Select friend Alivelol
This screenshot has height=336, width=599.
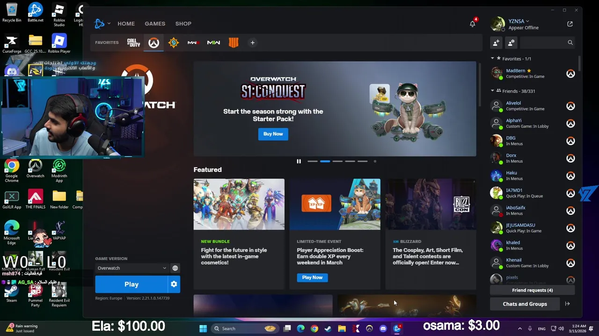[533, 106]
